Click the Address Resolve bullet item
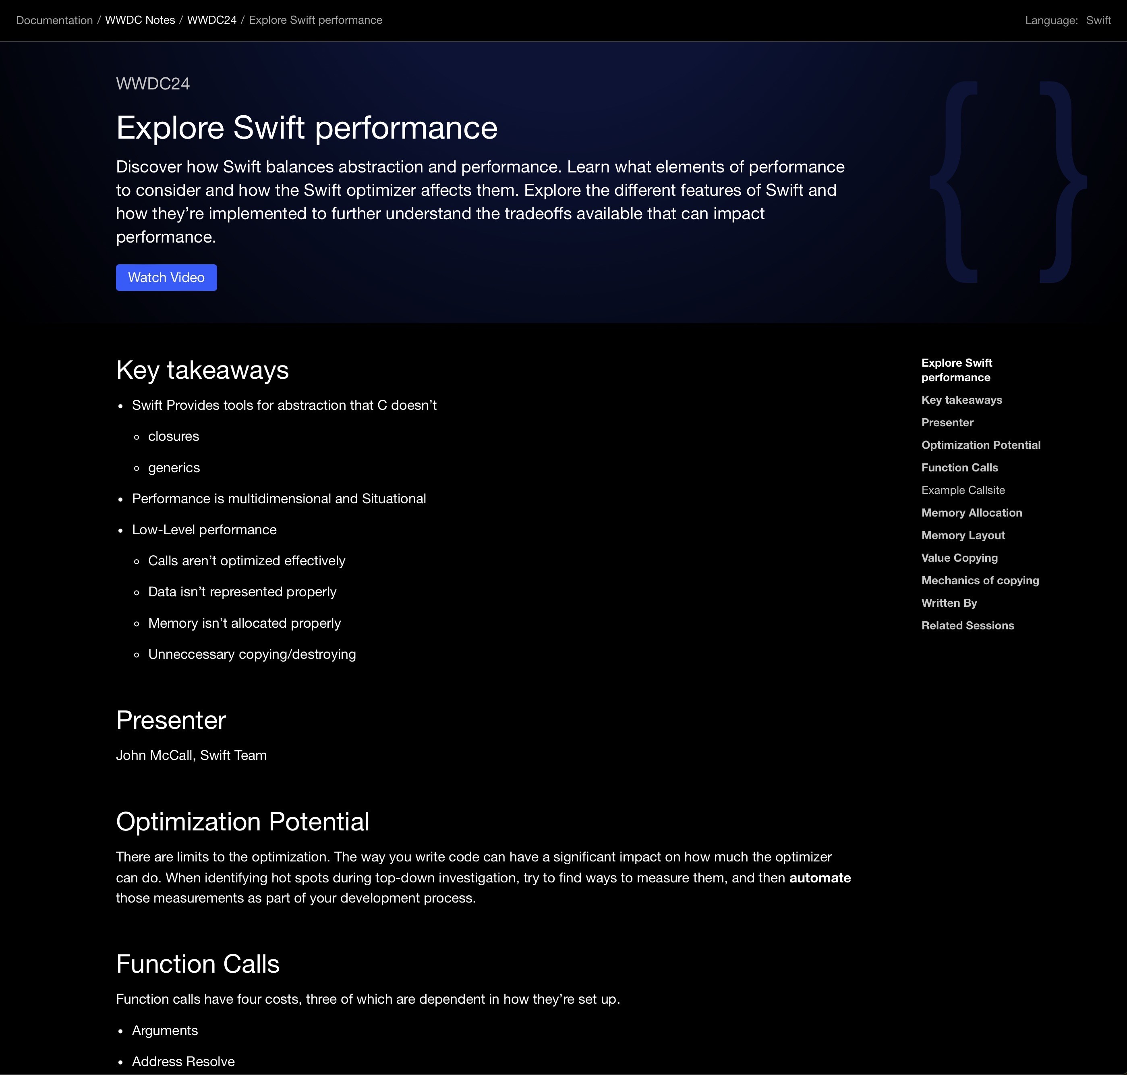Image resolution: width=1127 pixels, height=1075 pixels. pyautogui.click(x=183, y=1062)
